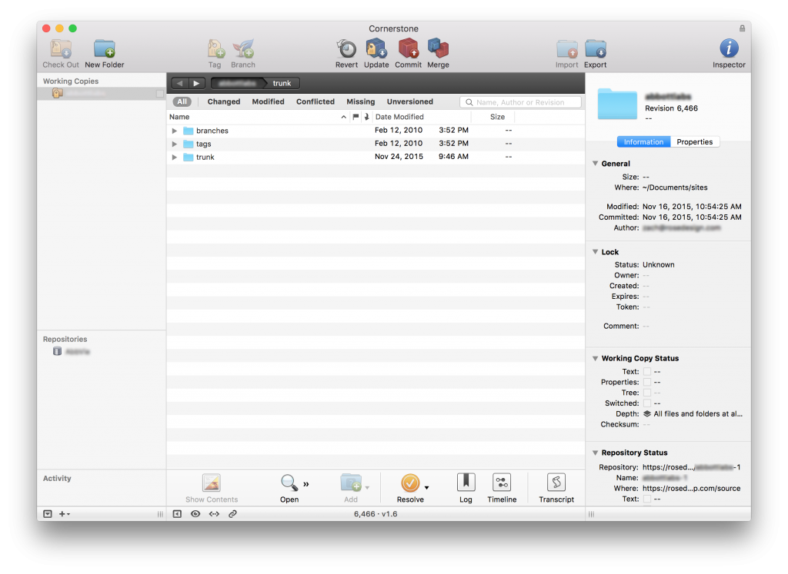Click the Commit toolbar icon

point(408,48)
